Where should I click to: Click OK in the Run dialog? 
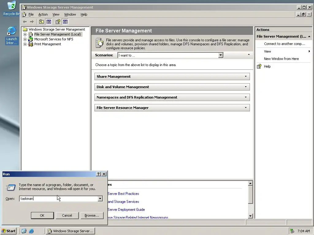pyautogui.click(x=42, y=215)
